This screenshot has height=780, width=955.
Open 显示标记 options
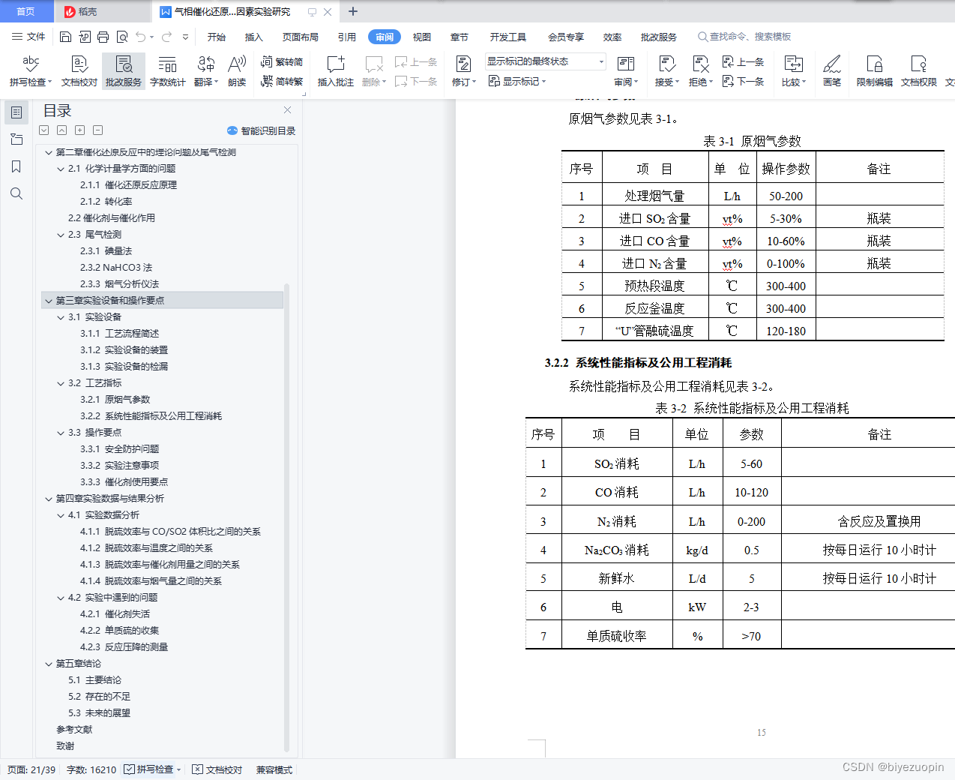coord(517,81)
